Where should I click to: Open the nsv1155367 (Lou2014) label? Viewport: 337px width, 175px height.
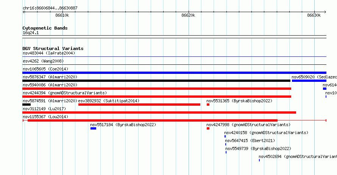[45, 117]
